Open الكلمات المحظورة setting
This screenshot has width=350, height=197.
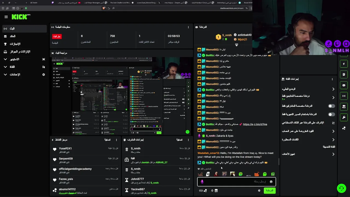pos(308,140)
